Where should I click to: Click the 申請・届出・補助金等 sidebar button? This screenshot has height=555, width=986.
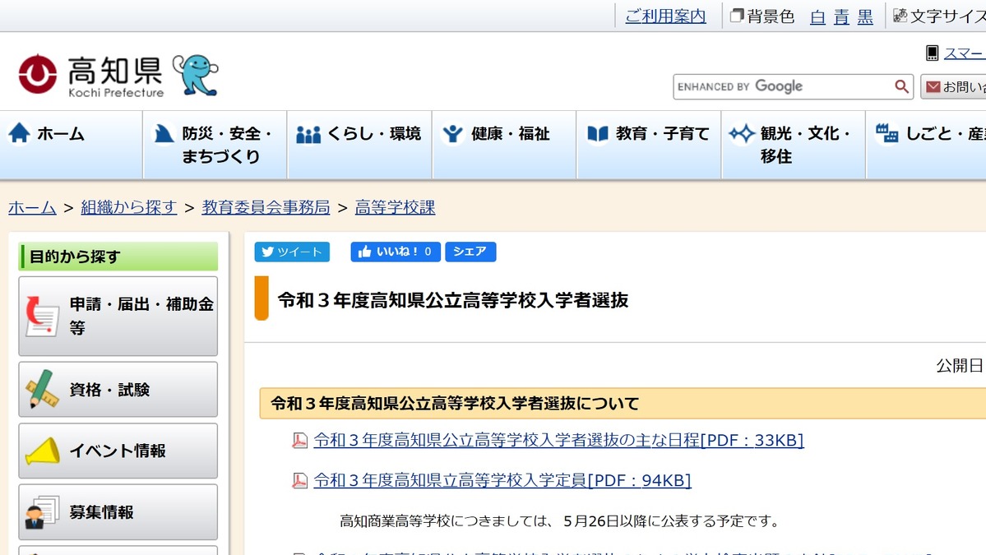coord(118,317)
